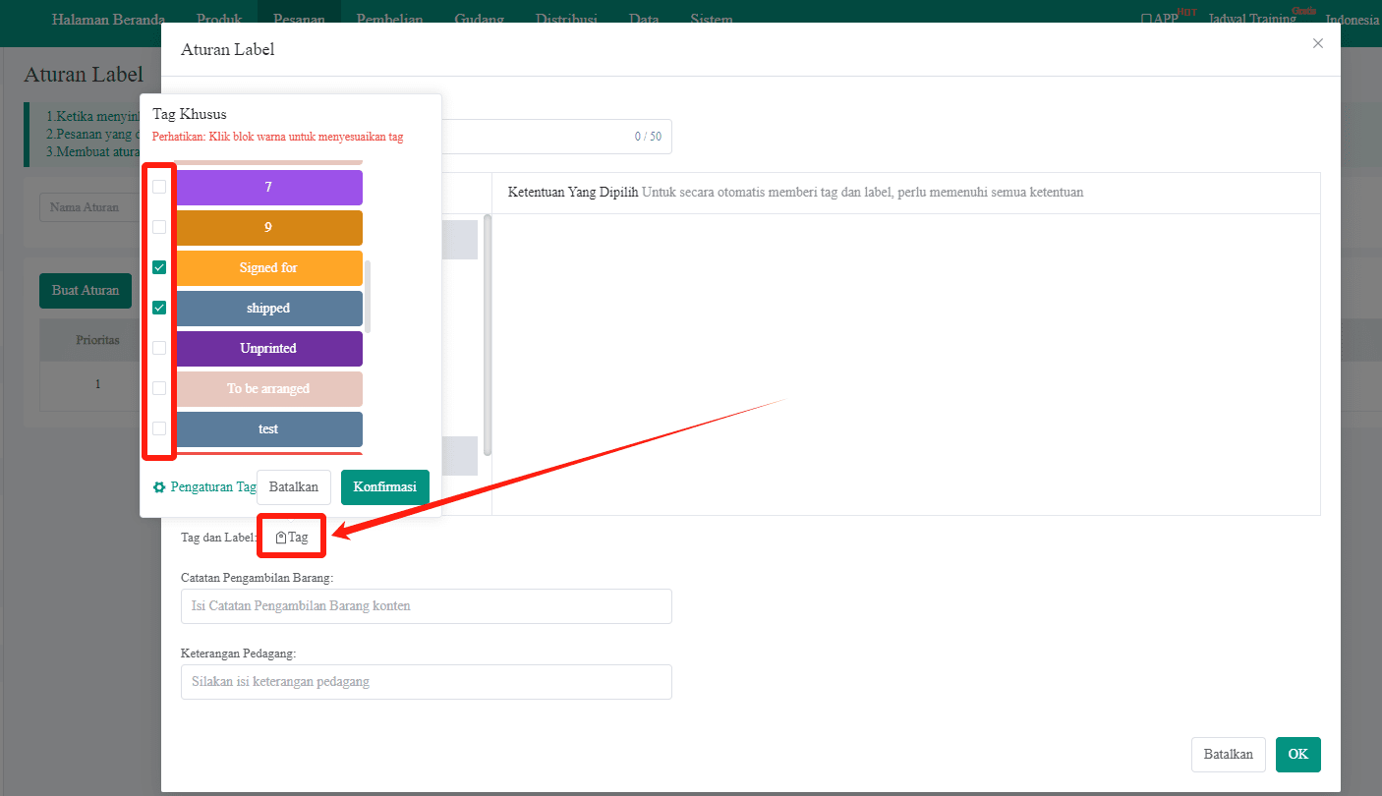Click the Buat Aturan button behind dialog
Viewport: 1382px width, 796px height.
tap(86, 291)
